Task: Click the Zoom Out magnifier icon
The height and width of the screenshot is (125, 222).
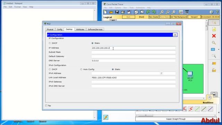Action: [x=173, y=12]
